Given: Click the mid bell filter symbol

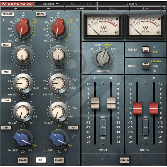Looking at the screenshot, I should pyautogui.click(x=75, y=80).
